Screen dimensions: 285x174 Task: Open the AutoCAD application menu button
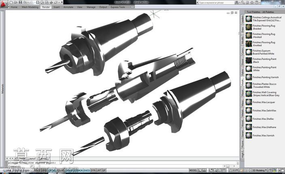pos(3,4)
